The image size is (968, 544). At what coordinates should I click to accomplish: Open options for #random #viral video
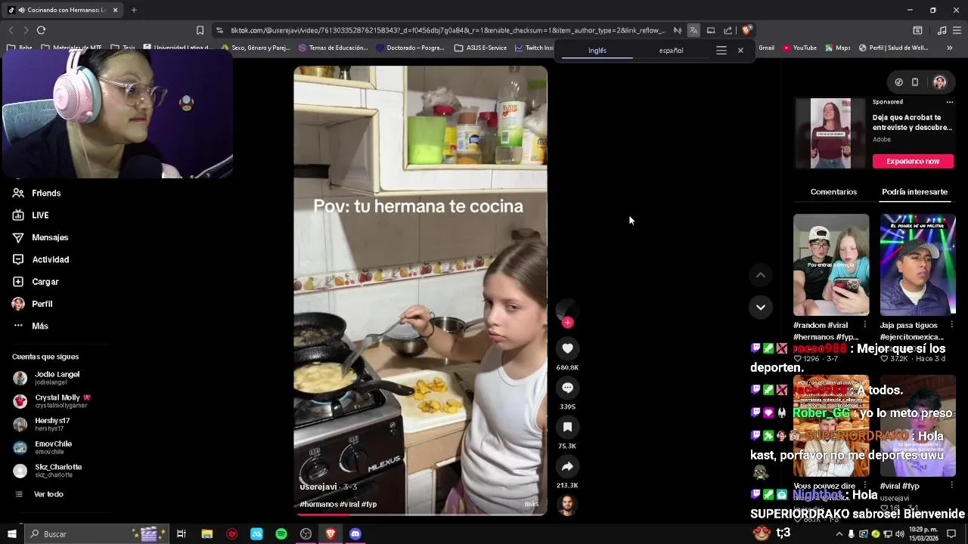[865, 325]
